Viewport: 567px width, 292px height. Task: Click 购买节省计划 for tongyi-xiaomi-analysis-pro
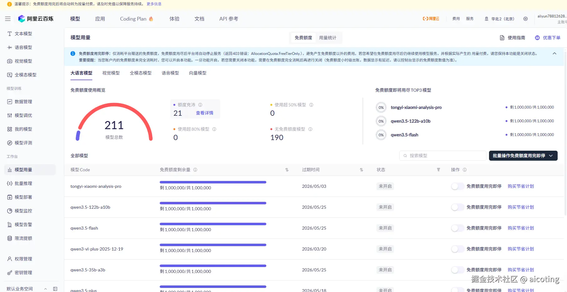coord(521,186)
